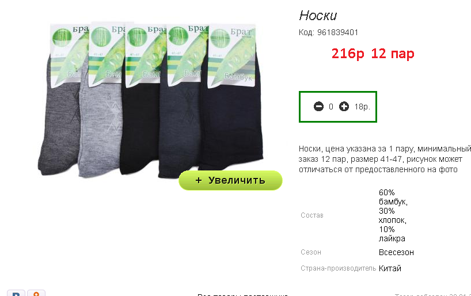Viewport: 471px width, 296px height.
Task: Click the Страна-производитель label
Action: tap(338, 268)
